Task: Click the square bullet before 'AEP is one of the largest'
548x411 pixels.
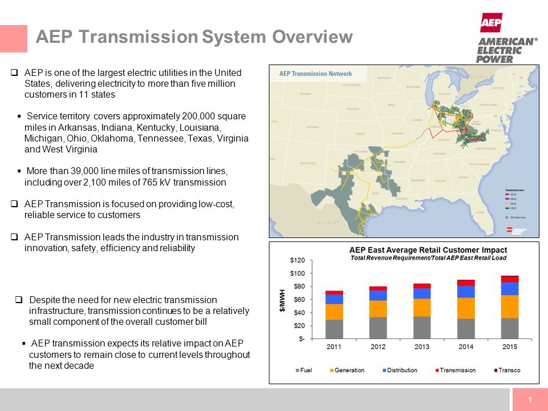Action: 14,72
